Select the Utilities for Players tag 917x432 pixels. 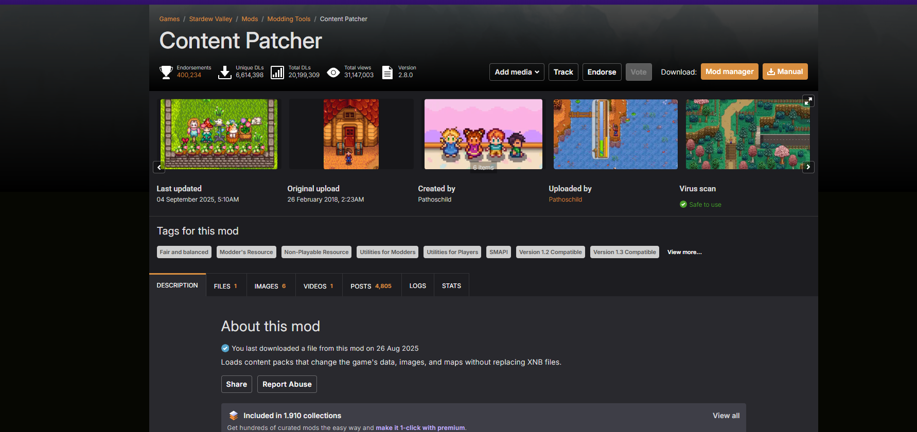point(452,252)
